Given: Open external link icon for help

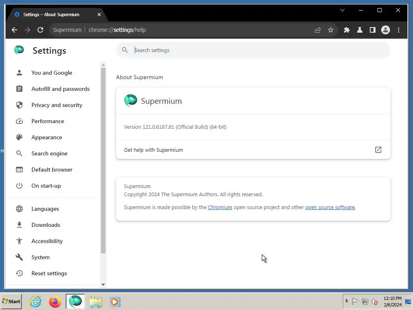Looking at the screenshot, I should coord(378,150).
